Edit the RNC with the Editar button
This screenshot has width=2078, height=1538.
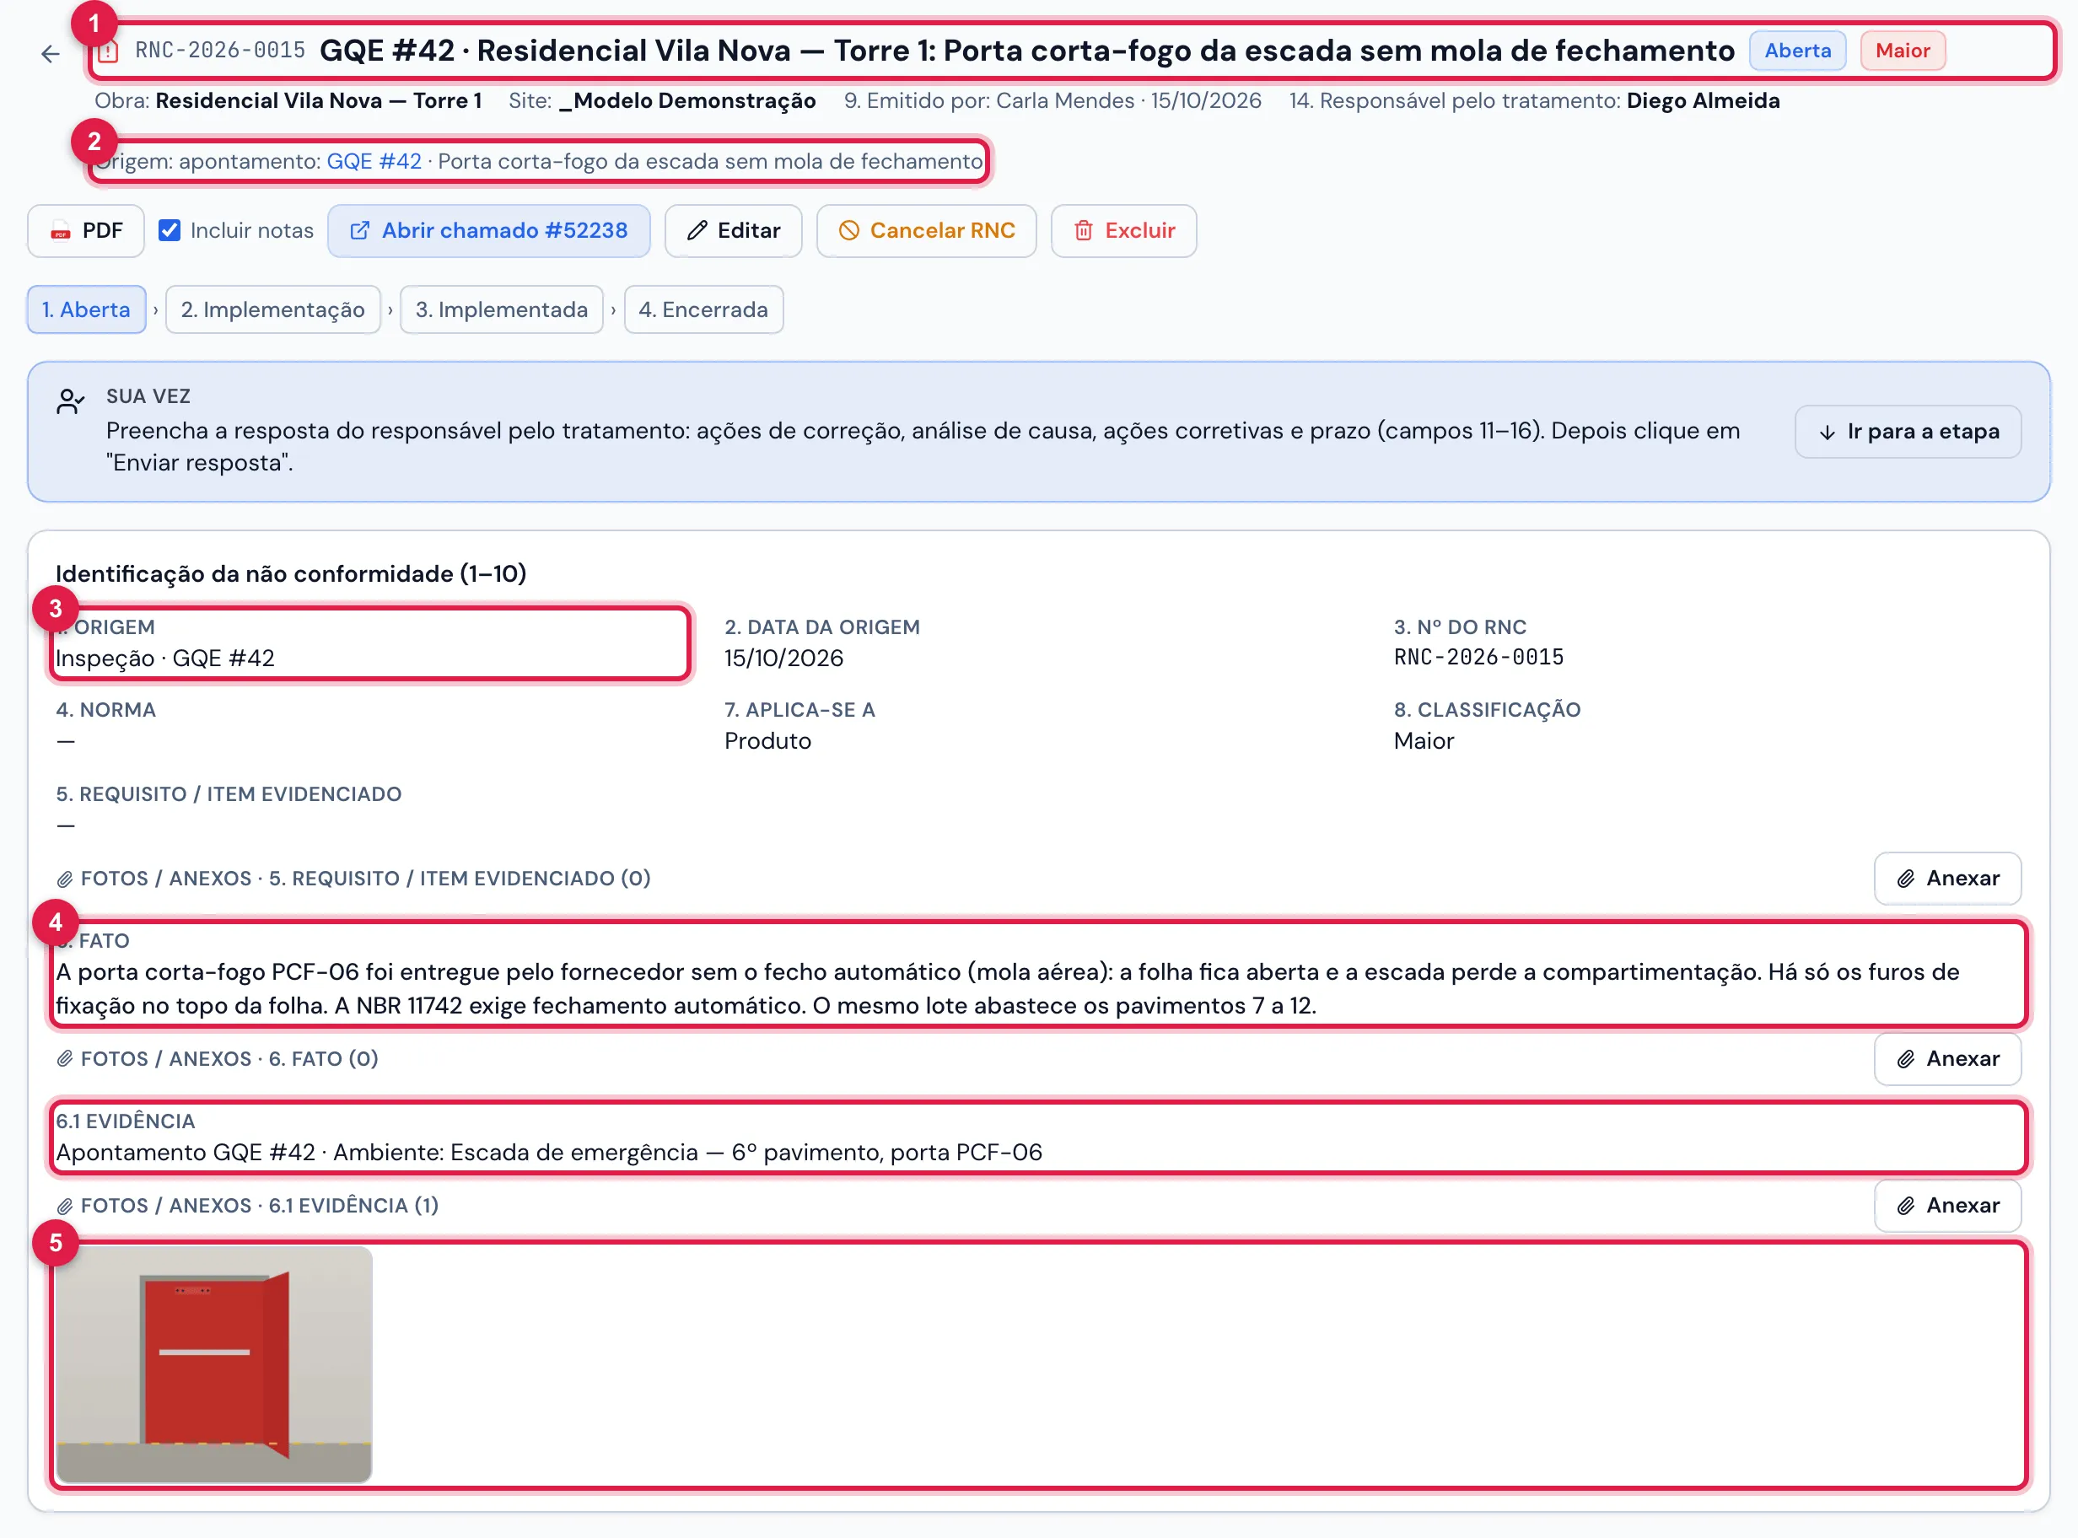coord(733,231)
